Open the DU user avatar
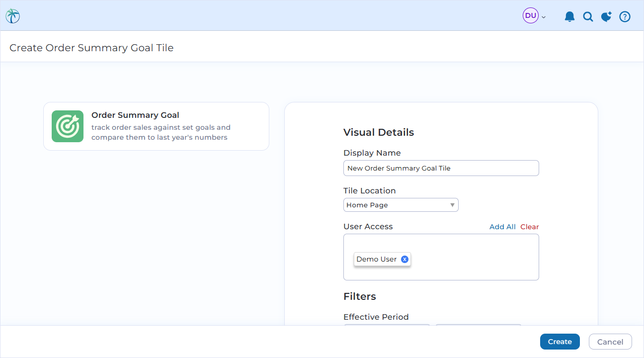The image size is (644, 358). click(530, 15)
